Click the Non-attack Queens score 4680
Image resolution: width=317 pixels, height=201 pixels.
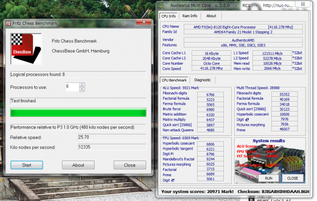[x=211, y=130]
